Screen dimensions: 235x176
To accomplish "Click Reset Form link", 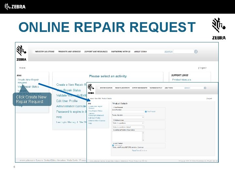I will pos(136,150).
